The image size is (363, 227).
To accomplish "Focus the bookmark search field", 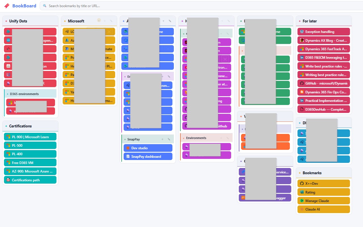I will [201, 6].
